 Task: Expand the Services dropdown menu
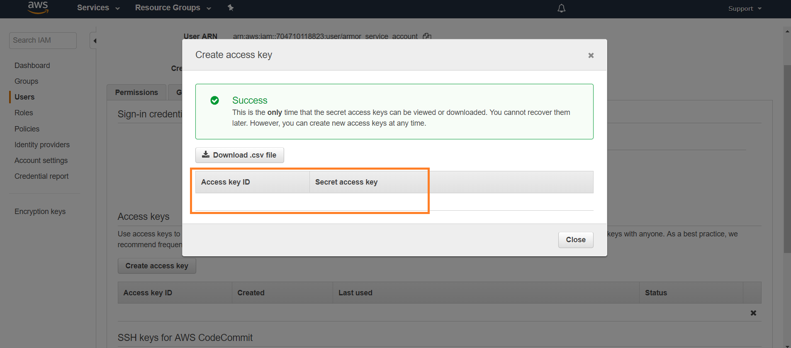tap(98, 8)
